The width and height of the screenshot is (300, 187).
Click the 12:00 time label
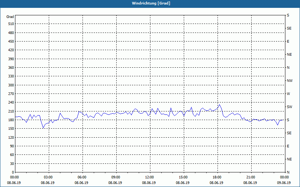(149, 177)
